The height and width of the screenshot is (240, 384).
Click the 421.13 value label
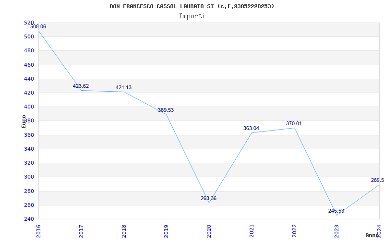(x=123, y=88)
